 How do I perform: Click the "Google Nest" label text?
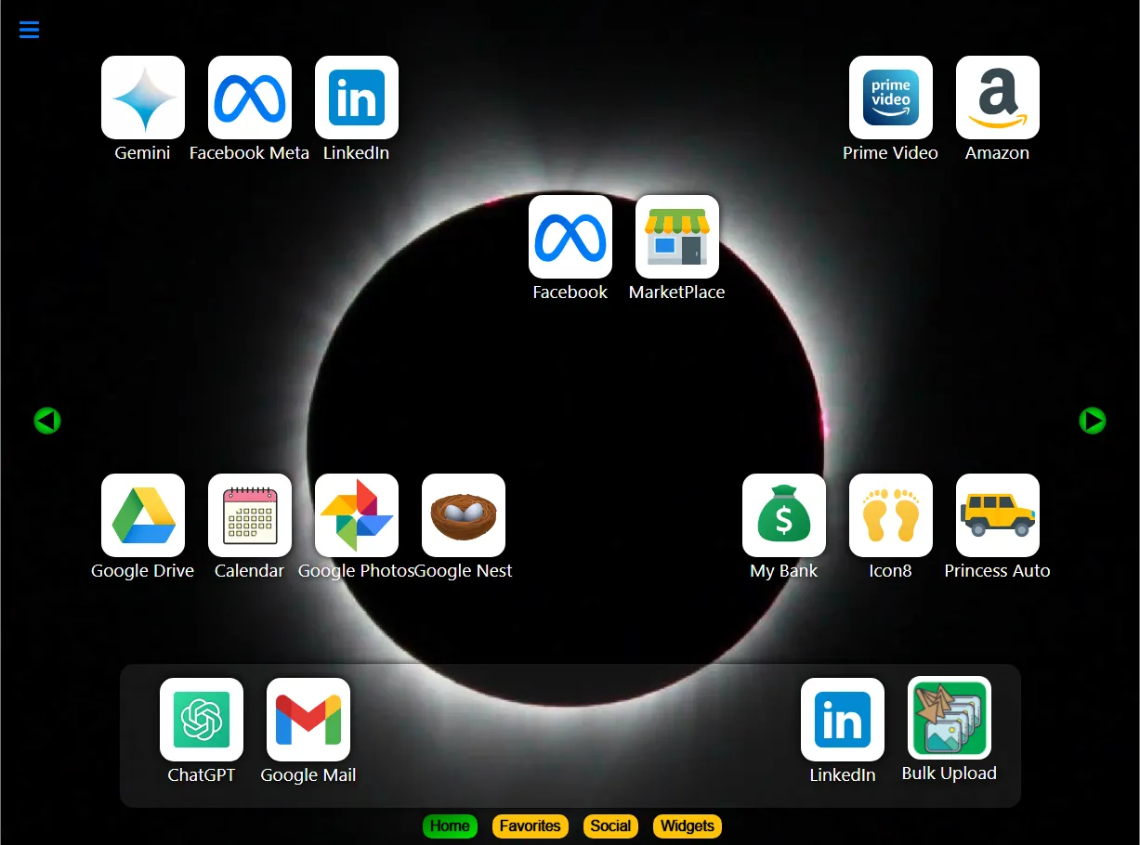464,571
